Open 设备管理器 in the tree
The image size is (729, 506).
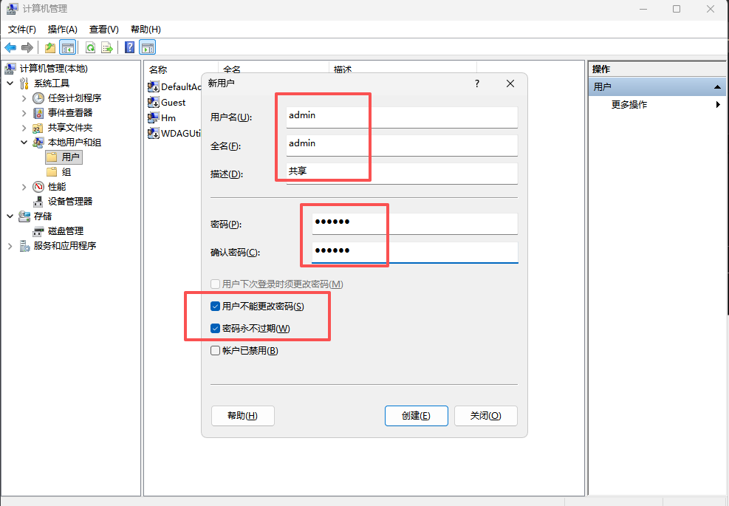pyautogui.click(x=70, y=201)
